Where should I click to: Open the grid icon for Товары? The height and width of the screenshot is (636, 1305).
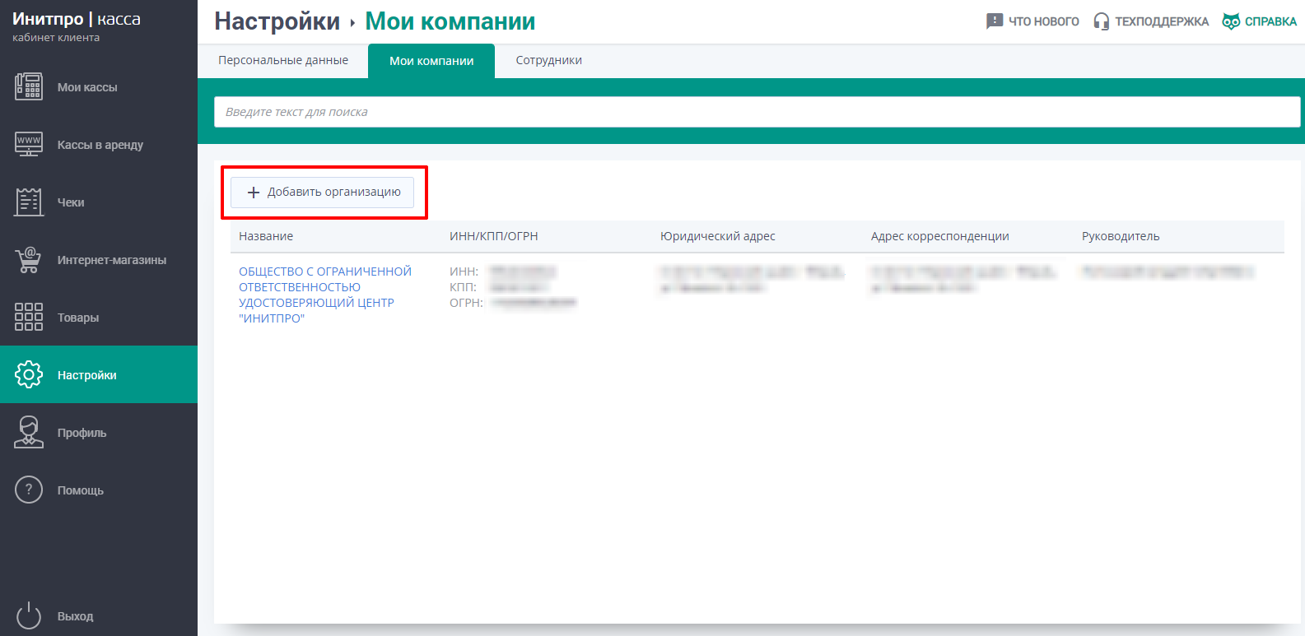coord(29,317)
